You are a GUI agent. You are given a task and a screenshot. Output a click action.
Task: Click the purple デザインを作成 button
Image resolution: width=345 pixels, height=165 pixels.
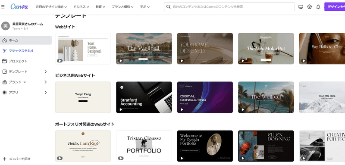click(x=335, y=7)
